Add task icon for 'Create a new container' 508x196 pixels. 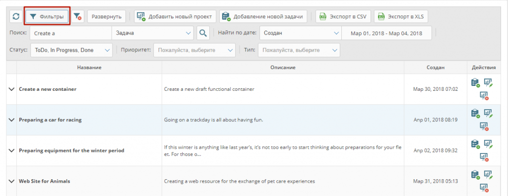pos(475,83)
